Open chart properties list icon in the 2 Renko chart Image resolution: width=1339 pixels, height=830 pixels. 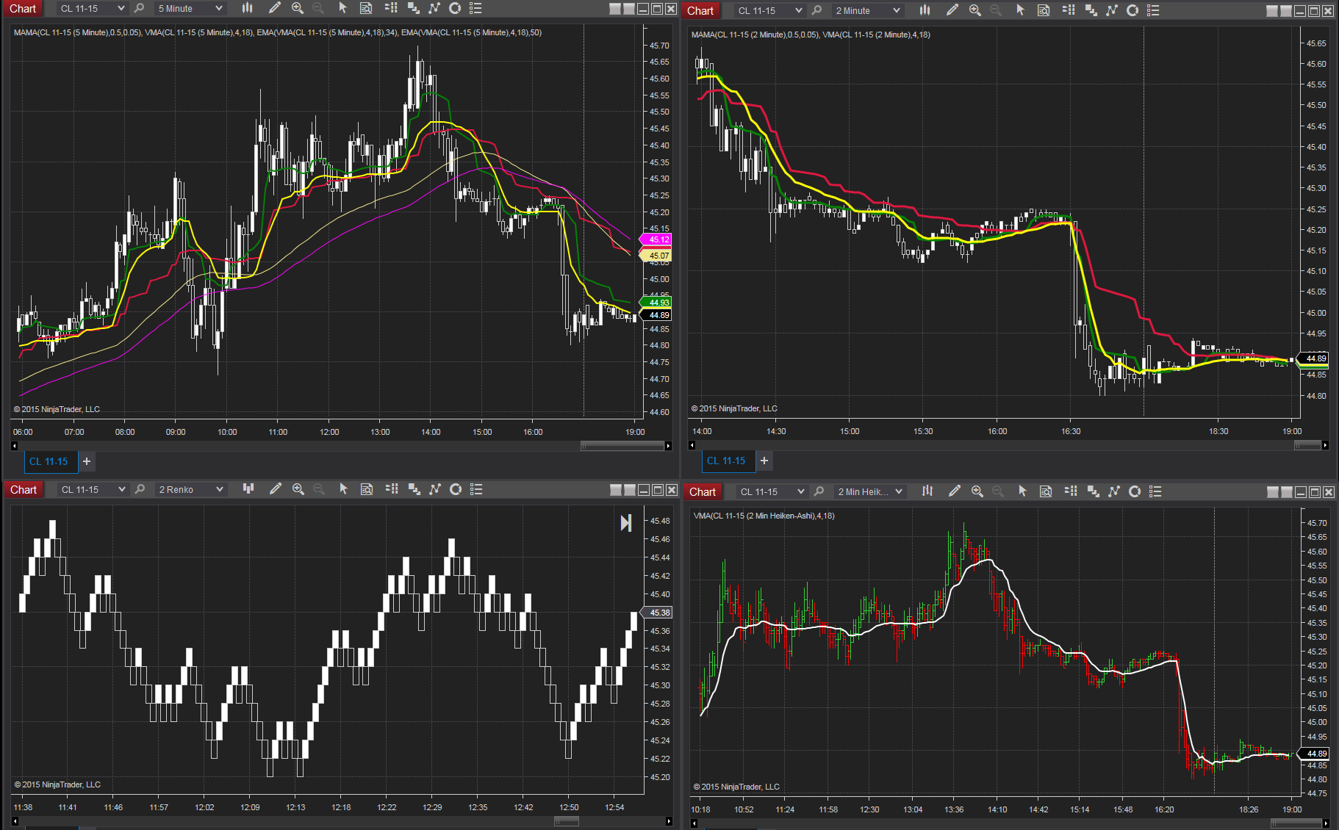click(x=476, y=489)
